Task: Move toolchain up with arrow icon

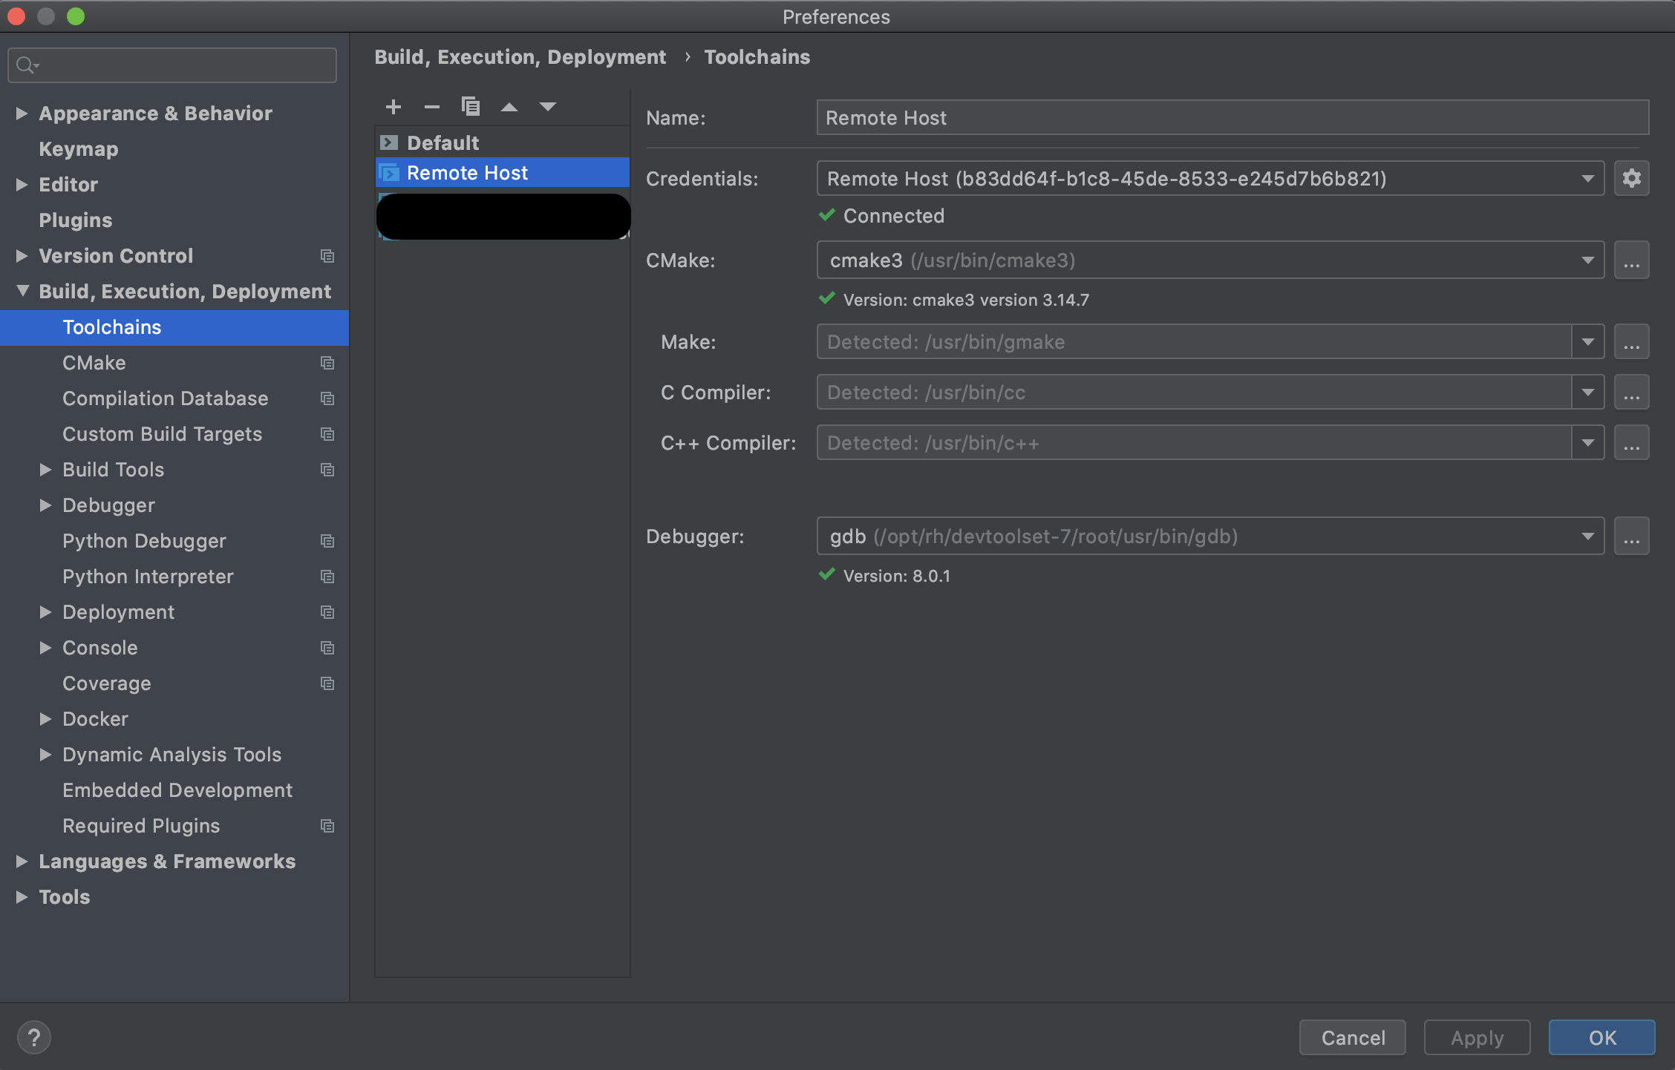Action: [509, 107]
